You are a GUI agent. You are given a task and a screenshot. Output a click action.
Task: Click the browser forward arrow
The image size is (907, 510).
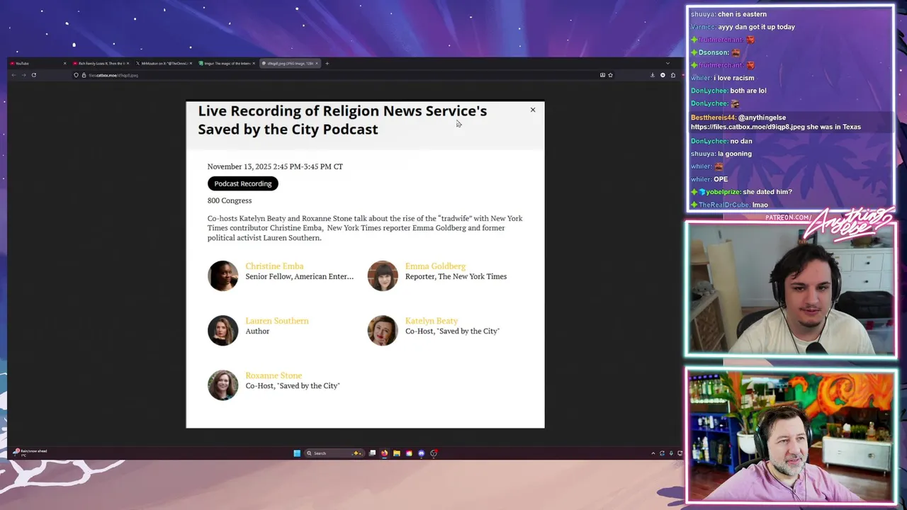click(23, 75)
